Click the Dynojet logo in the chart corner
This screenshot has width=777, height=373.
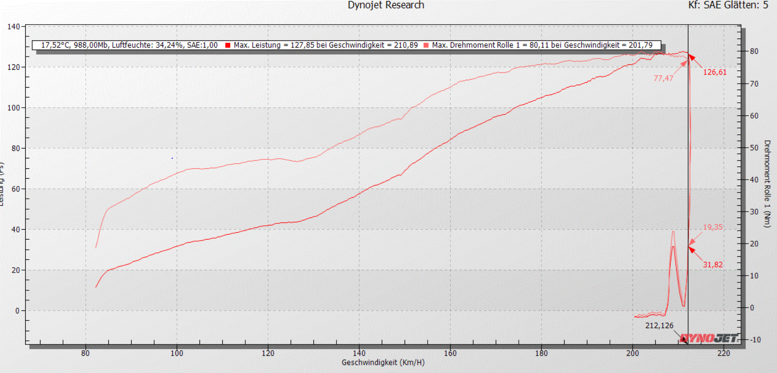click(x=709, y=338)
